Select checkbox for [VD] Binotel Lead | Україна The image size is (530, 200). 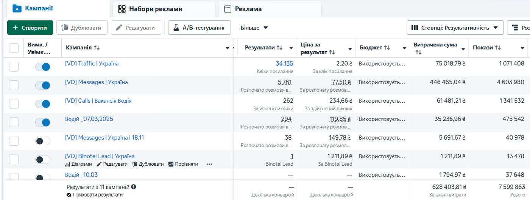(x=14, y=159)
